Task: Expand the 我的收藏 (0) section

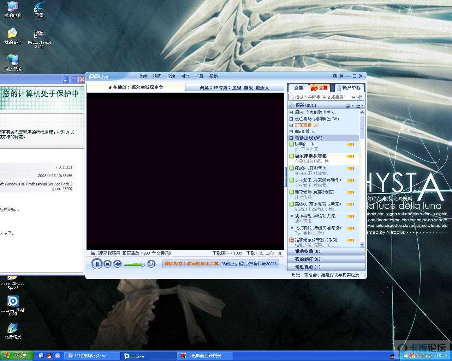Action: (x=326, y=251)
